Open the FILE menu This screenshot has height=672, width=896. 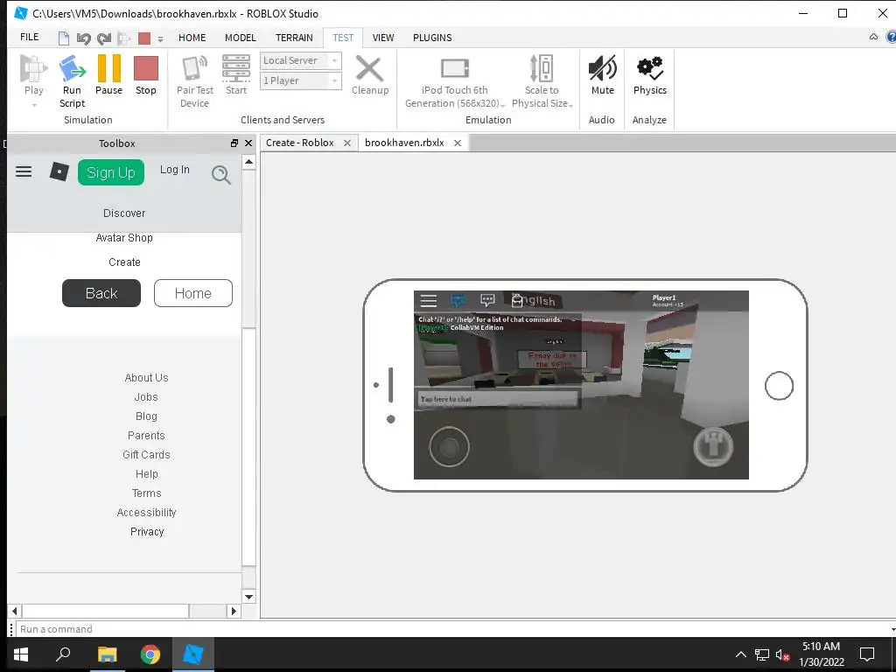[29, 37]
